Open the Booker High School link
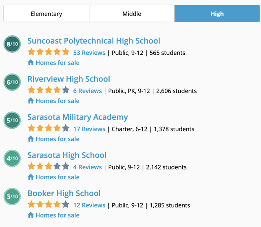 (64, 194)
